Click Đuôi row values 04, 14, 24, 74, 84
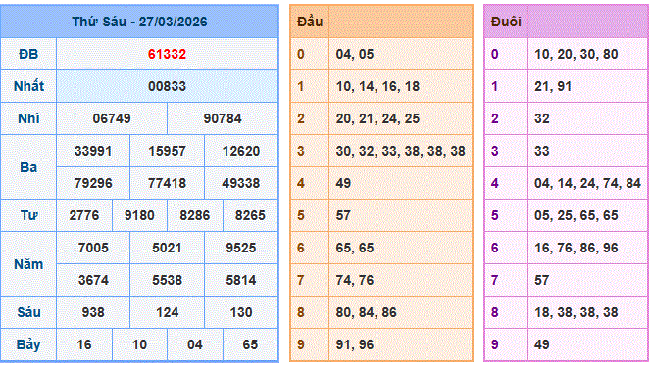Screen dimensions: 653x365 point(587,183)
